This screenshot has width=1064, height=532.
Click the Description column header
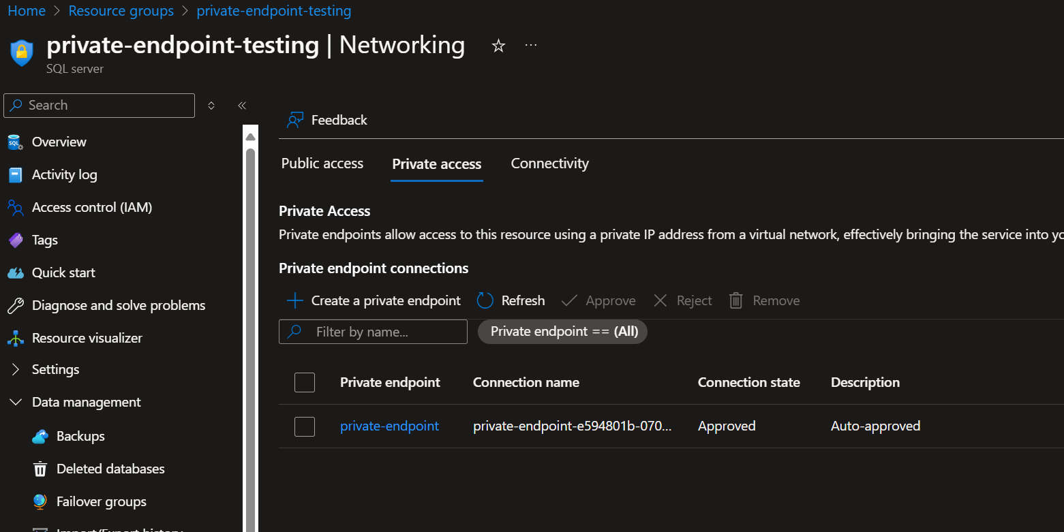865,382
